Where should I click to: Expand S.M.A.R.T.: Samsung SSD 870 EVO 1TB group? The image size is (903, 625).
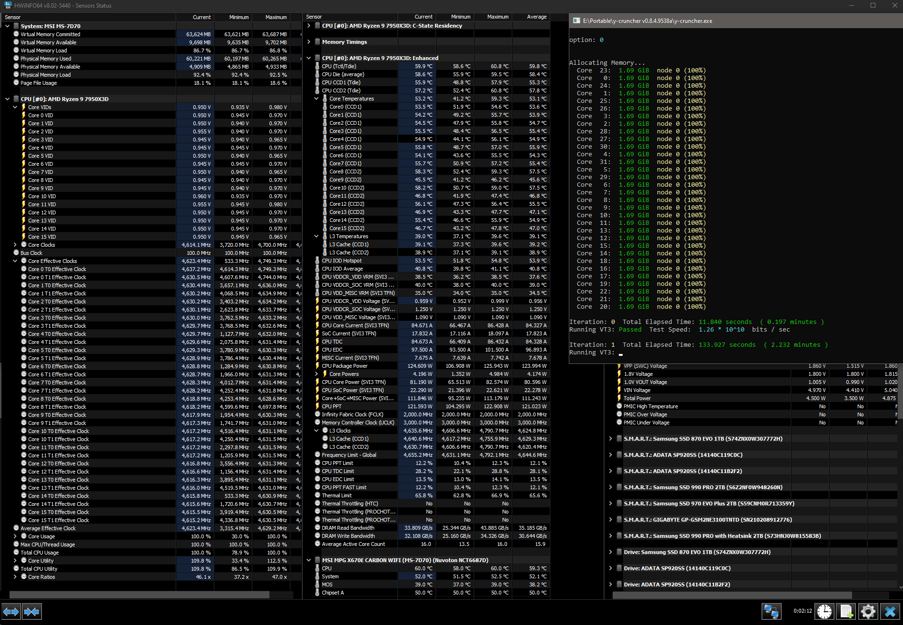pyautogui.click(x=610, y=439)
